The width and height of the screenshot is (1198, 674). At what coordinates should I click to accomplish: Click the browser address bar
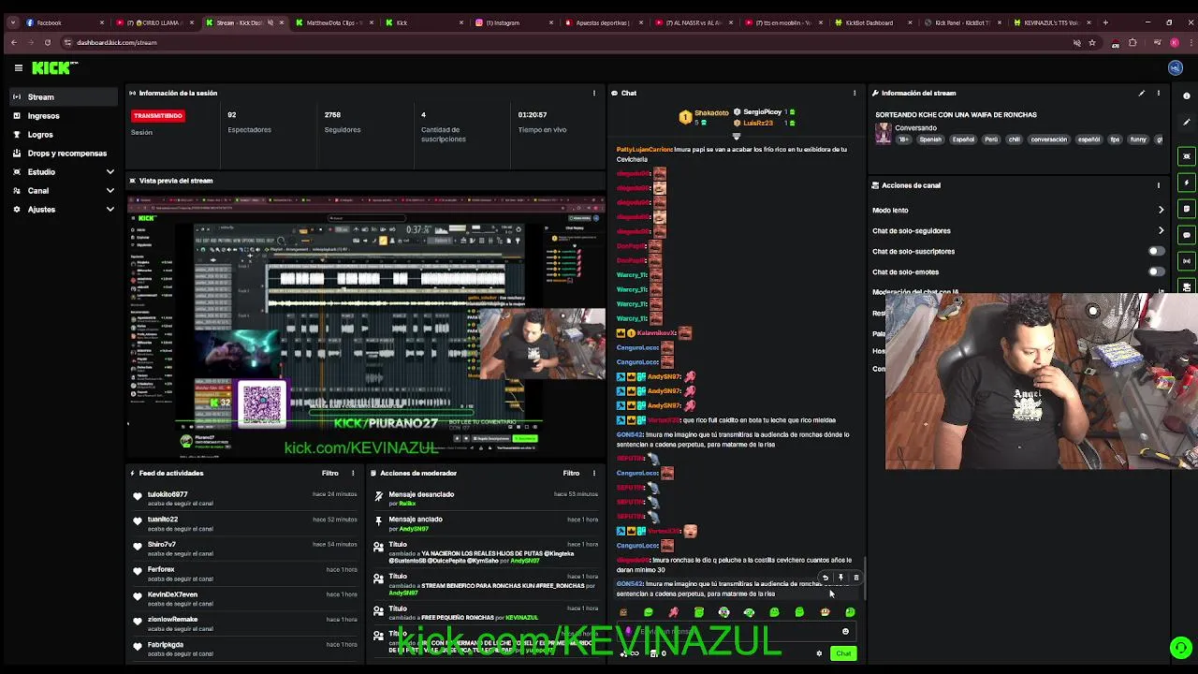(x=562, y=42)
